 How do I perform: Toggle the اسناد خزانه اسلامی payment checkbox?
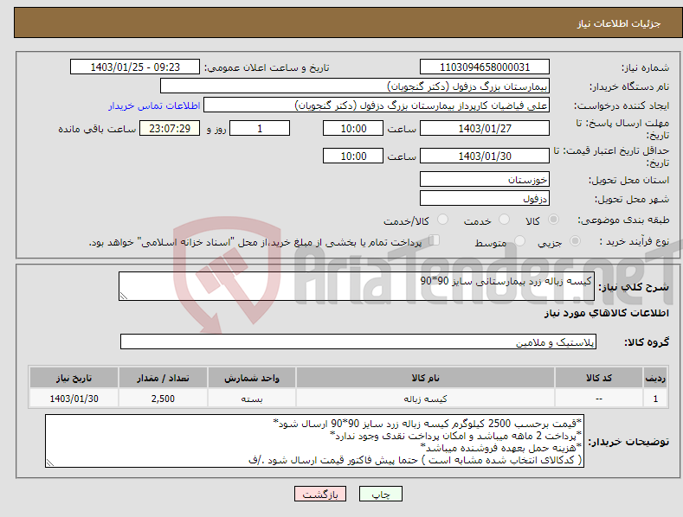(x=435, y=240)
